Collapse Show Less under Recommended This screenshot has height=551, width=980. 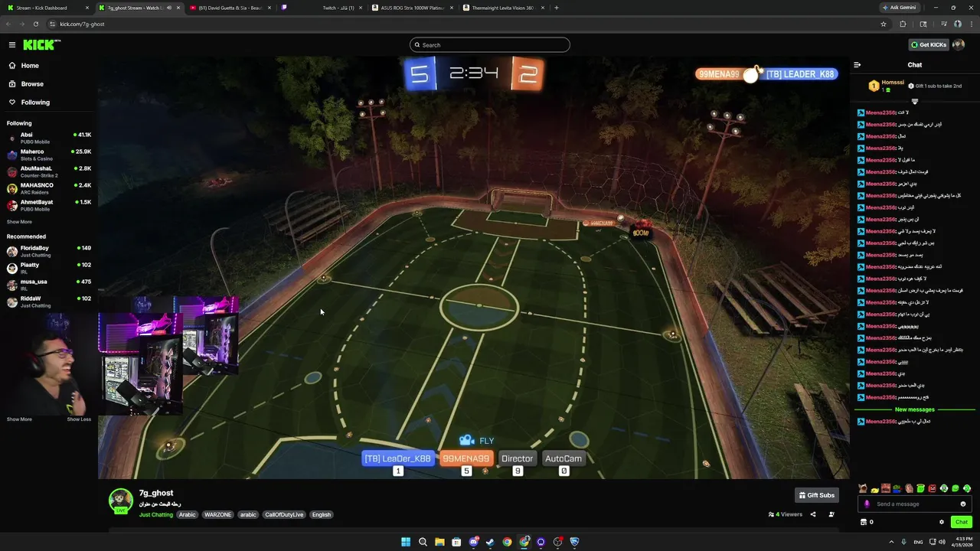coord(79,419)
